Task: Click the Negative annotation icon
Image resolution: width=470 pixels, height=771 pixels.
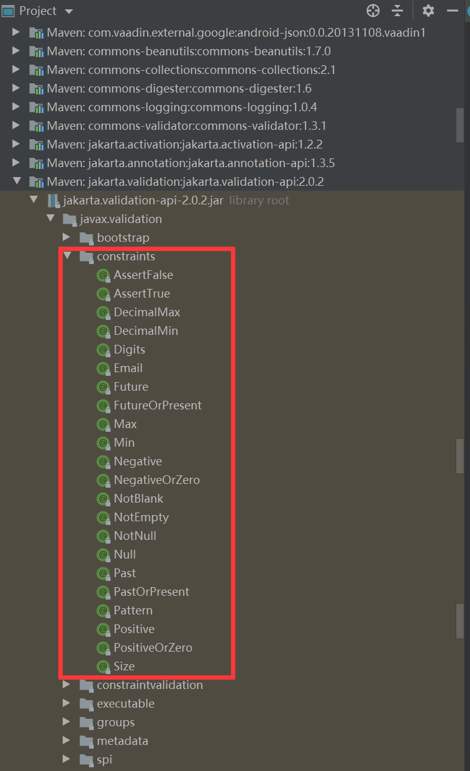Action: coord(104,461)
